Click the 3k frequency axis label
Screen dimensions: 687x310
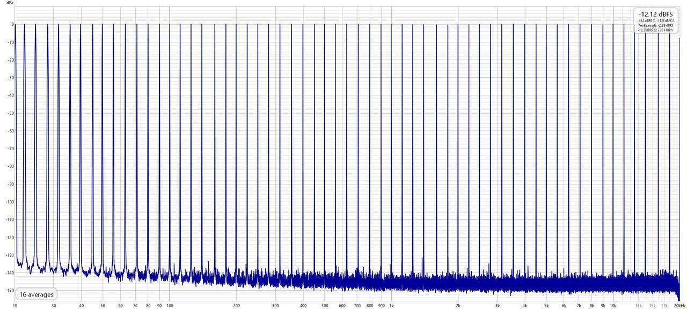497,305
